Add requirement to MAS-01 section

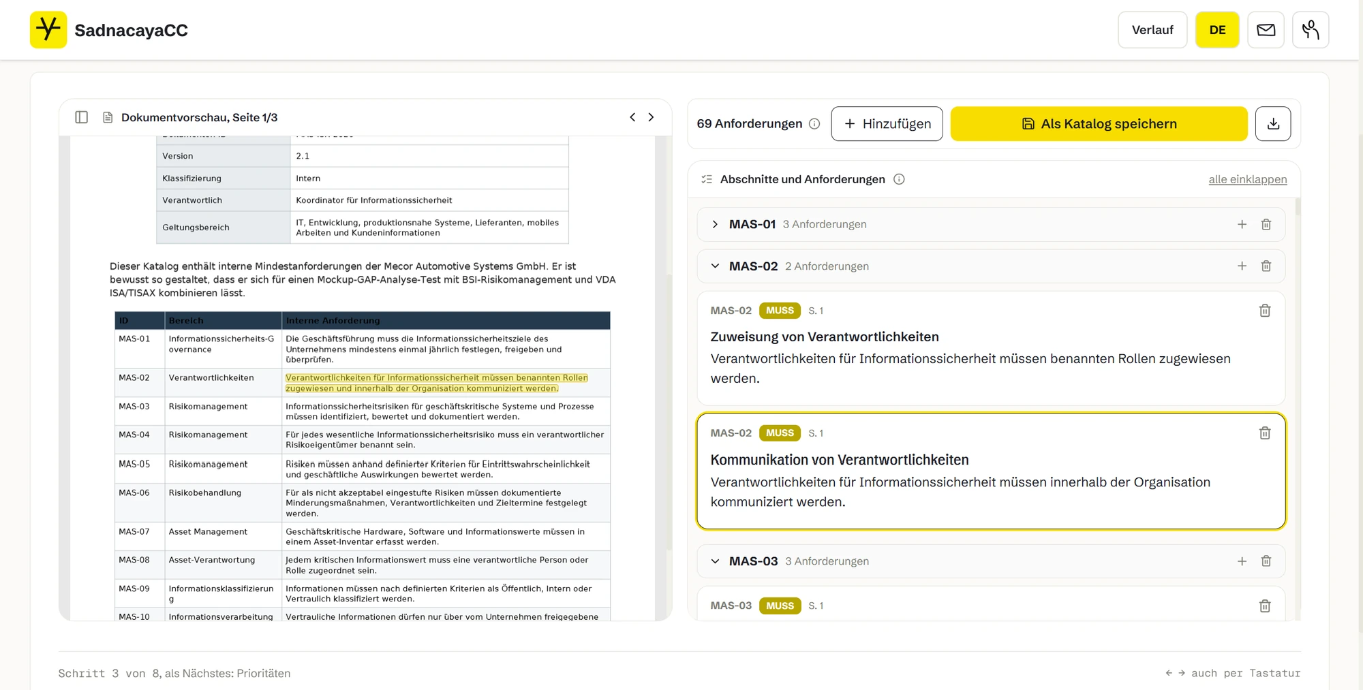tap(1242, 224)
